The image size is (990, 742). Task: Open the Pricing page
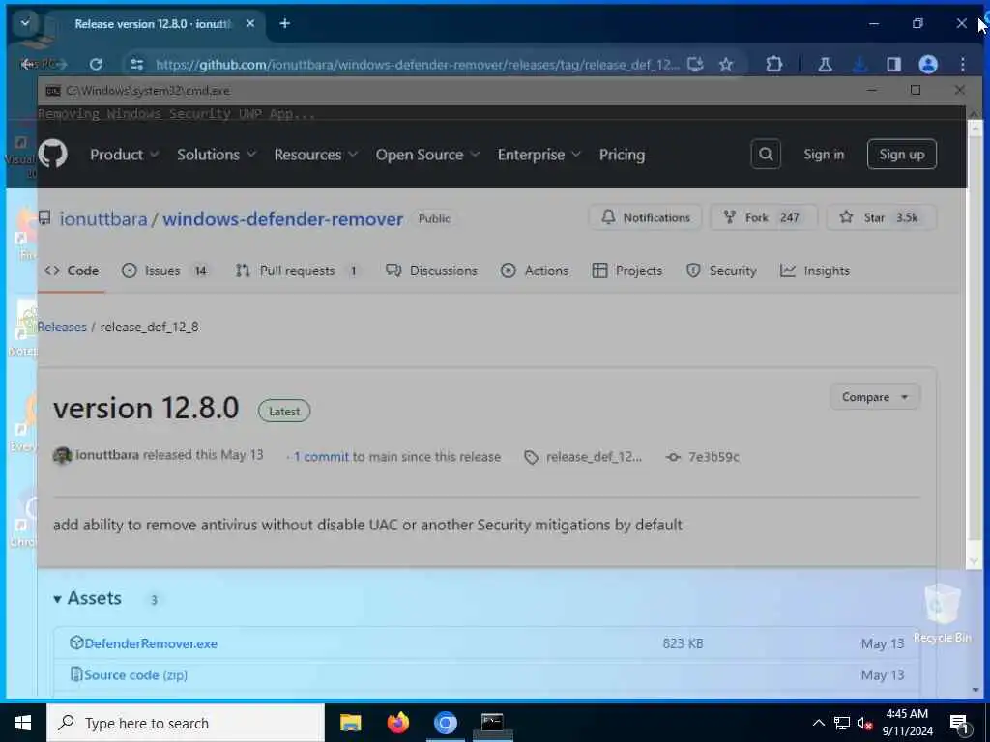click(x=622, y=155)
